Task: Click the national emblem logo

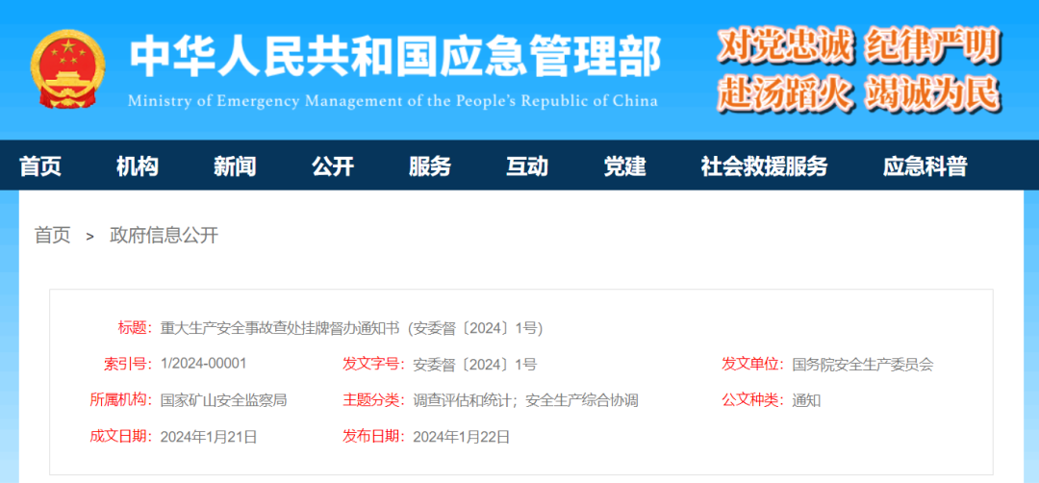Action: [x=67, y=69]
